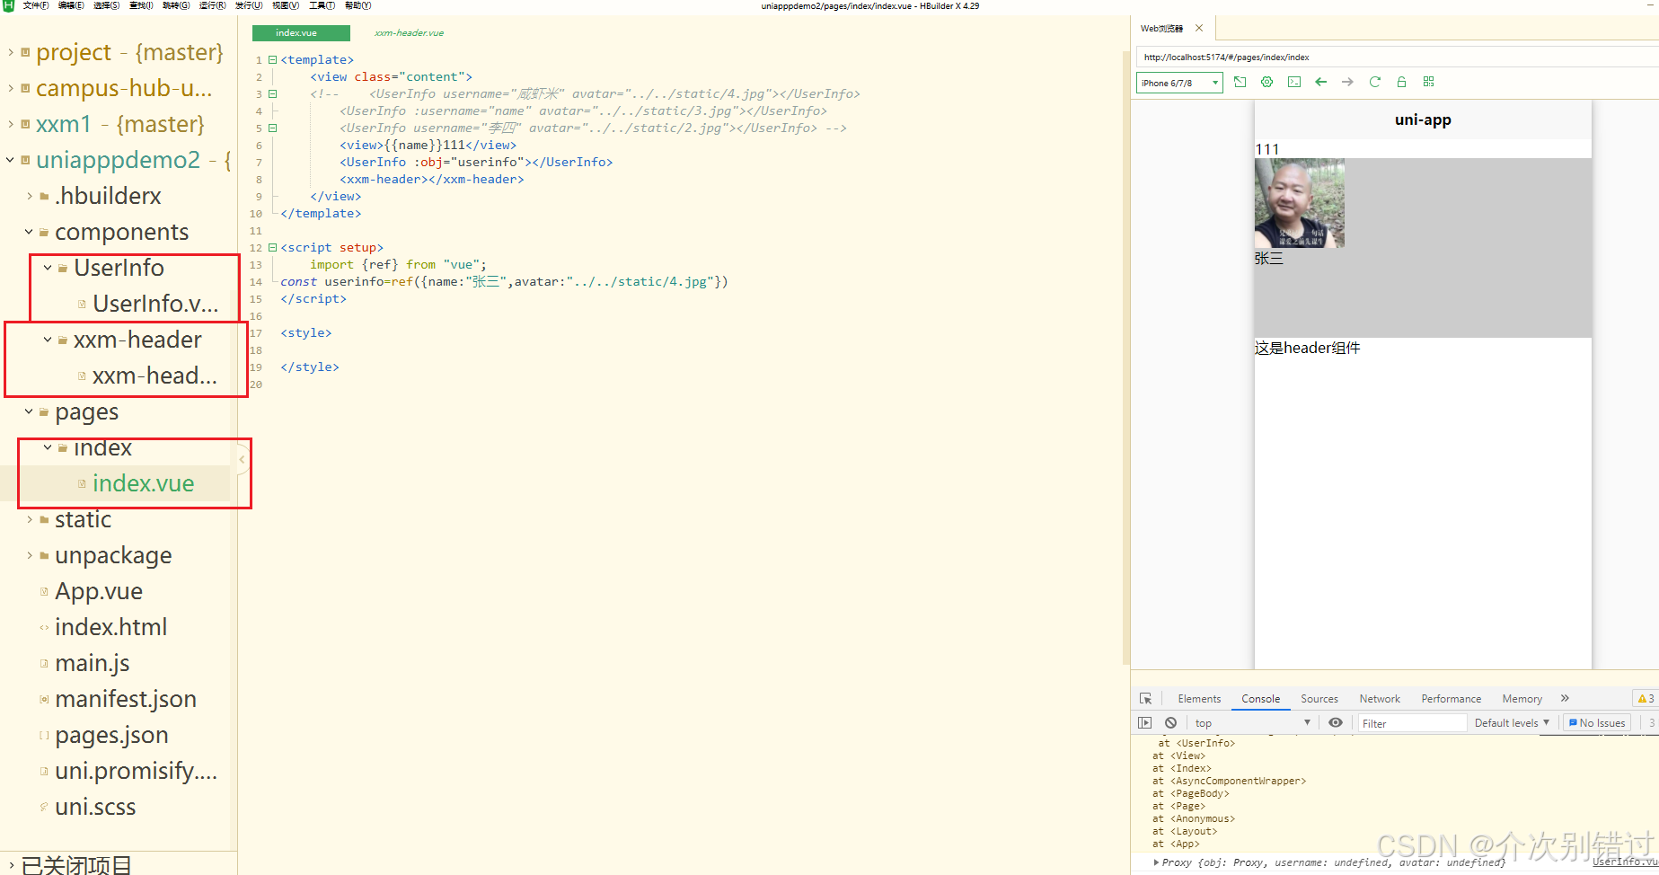Switch to the index.vue editor tab
This screenshot has height=875, width=1659.
pos(301,33)
